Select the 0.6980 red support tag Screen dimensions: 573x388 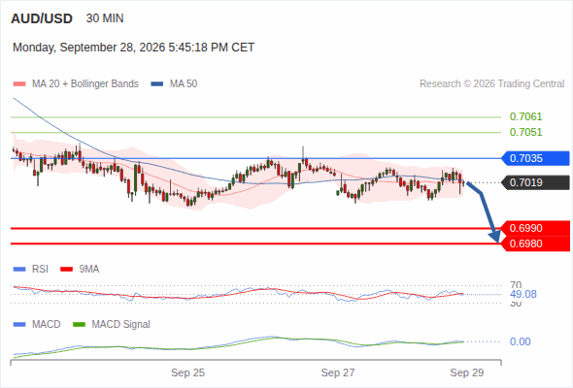click(535, 243)
